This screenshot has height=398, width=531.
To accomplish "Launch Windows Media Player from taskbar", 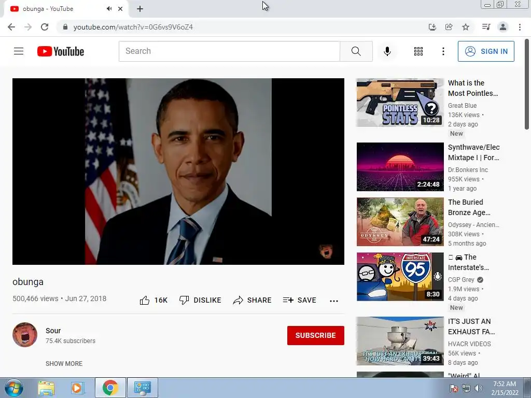I will 77,388.
